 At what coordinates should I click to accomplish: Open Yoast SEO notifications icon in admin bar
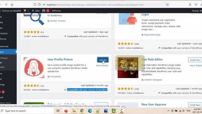pos(46,11)
